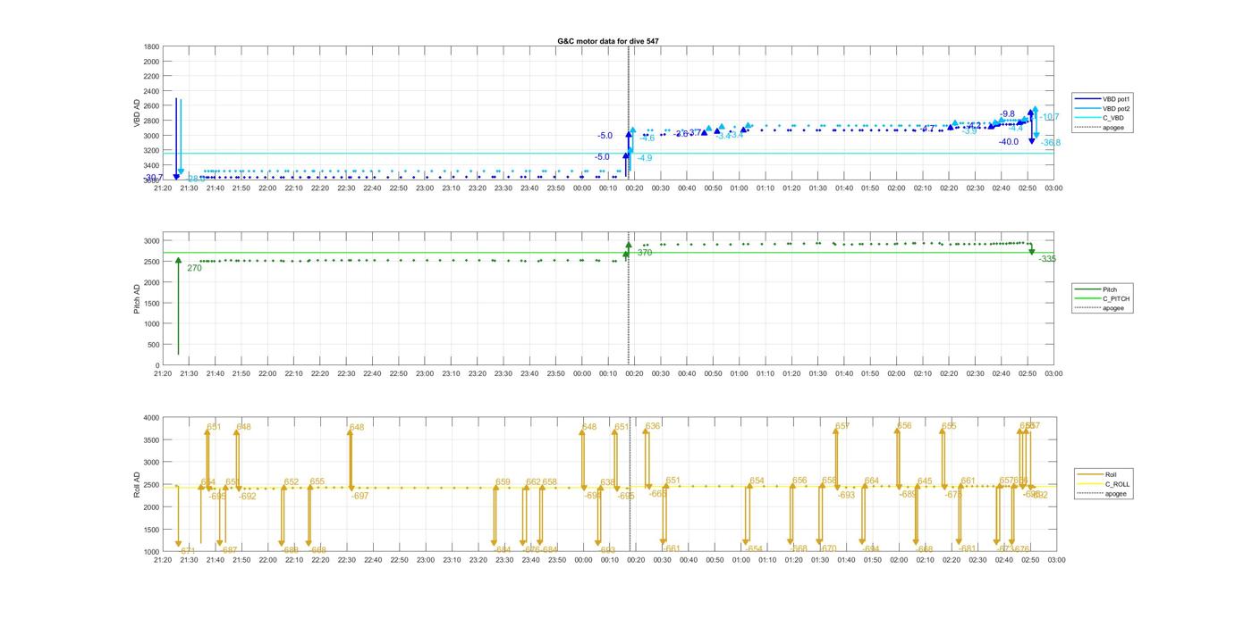Screen dimensions: 1252x619
Task: Click the "662" roll data label
Action: tap(533, 482)
